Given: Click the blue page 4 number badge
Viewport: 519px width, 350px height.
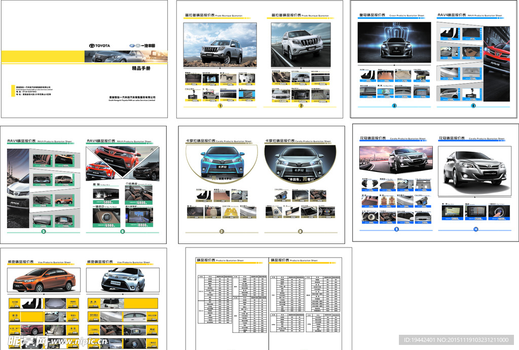Looking at the screenshot, I should 473,106.
